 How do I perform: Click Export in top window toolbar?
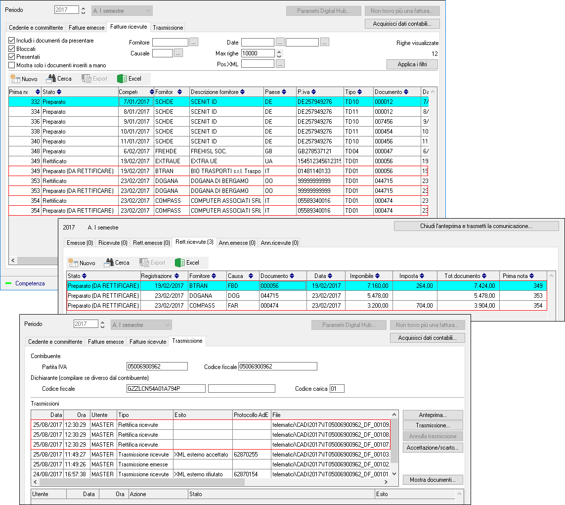(x=94, y=79)
